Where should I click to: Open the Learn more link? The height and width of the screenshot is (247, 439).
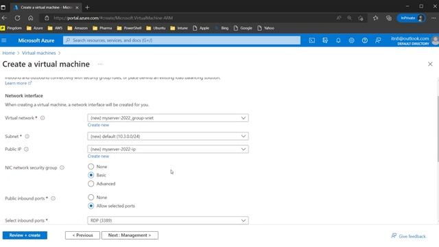[19, 83]
